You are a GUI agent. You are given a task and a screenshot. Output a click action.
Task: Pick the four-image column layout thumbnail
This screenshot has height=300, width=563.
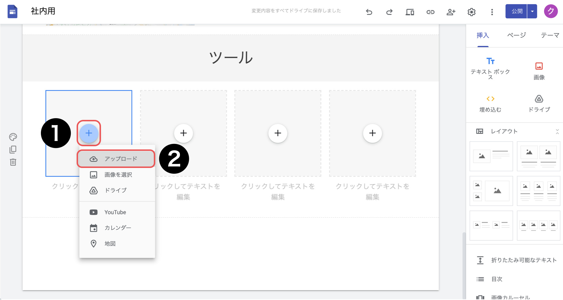[x=538, y=226]
